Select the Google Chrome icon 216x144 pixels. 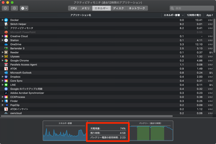[6, 61]
